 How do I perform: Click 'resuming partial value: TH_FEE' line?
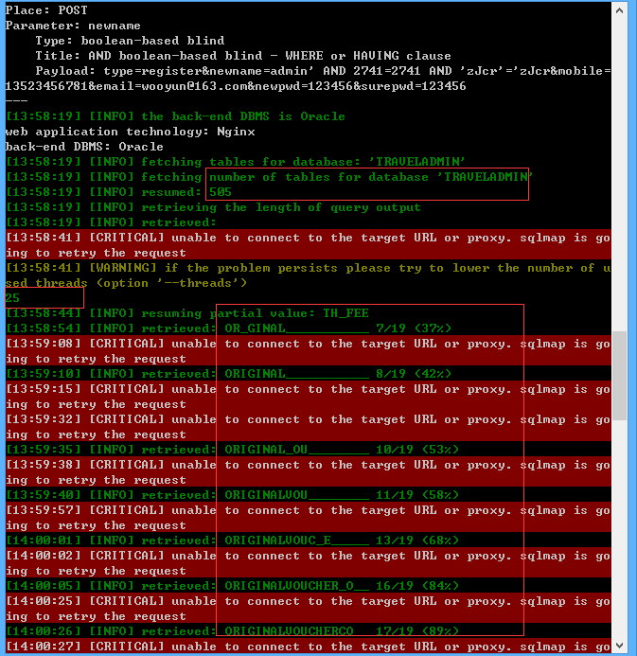pos(187,313)
